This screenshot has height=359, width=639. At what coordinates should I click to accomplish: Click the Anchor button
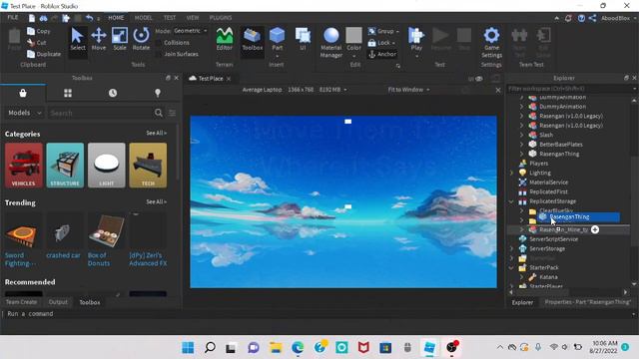coord(382,54)
